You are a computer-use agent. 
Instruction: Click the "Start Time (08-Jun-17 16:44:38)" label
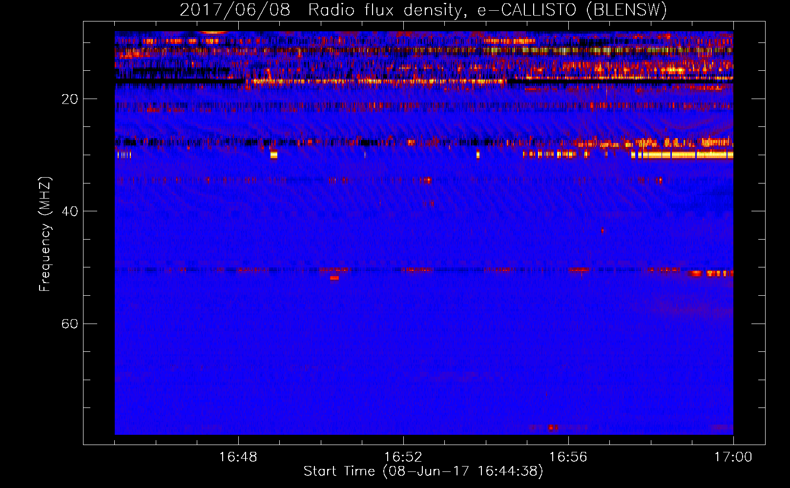tap(423, 471)
